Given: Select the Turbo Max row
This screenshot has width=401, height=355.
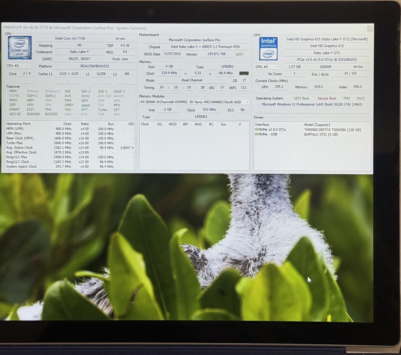Looking at the screenshot, I should (70, 143).
